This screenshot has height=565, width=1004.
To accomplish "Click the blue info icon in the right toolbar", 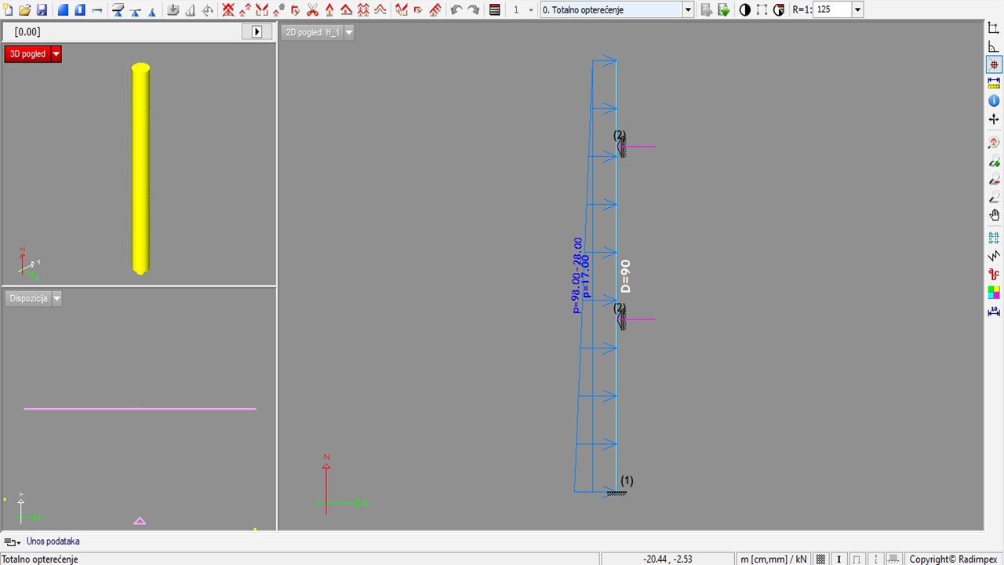I will point(994,101).
